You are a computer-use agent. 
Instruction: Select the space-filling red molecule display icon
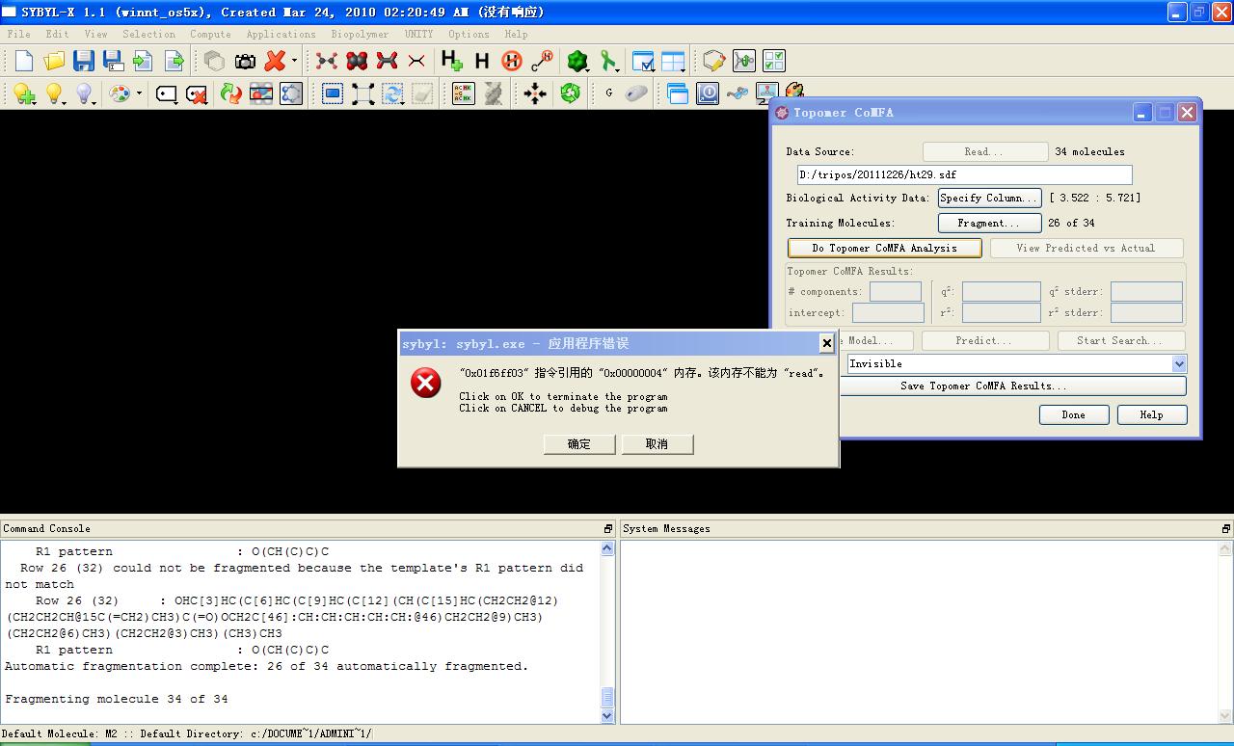click(x=357, y=61)
